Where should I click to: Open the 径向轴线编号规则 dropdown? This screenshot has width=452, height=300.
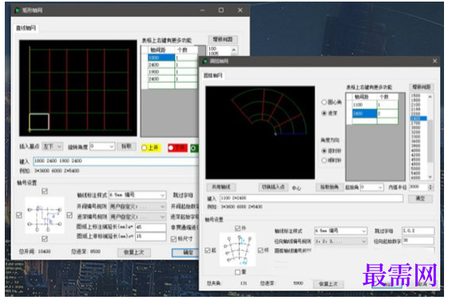tap(340, 241)
